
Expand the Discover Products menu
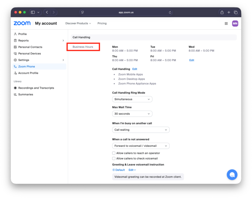pyautogui.click(x=78, y=24)
